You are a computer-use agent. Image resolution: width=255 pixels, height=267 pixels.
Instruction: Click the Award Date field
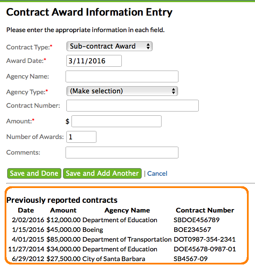94,61
